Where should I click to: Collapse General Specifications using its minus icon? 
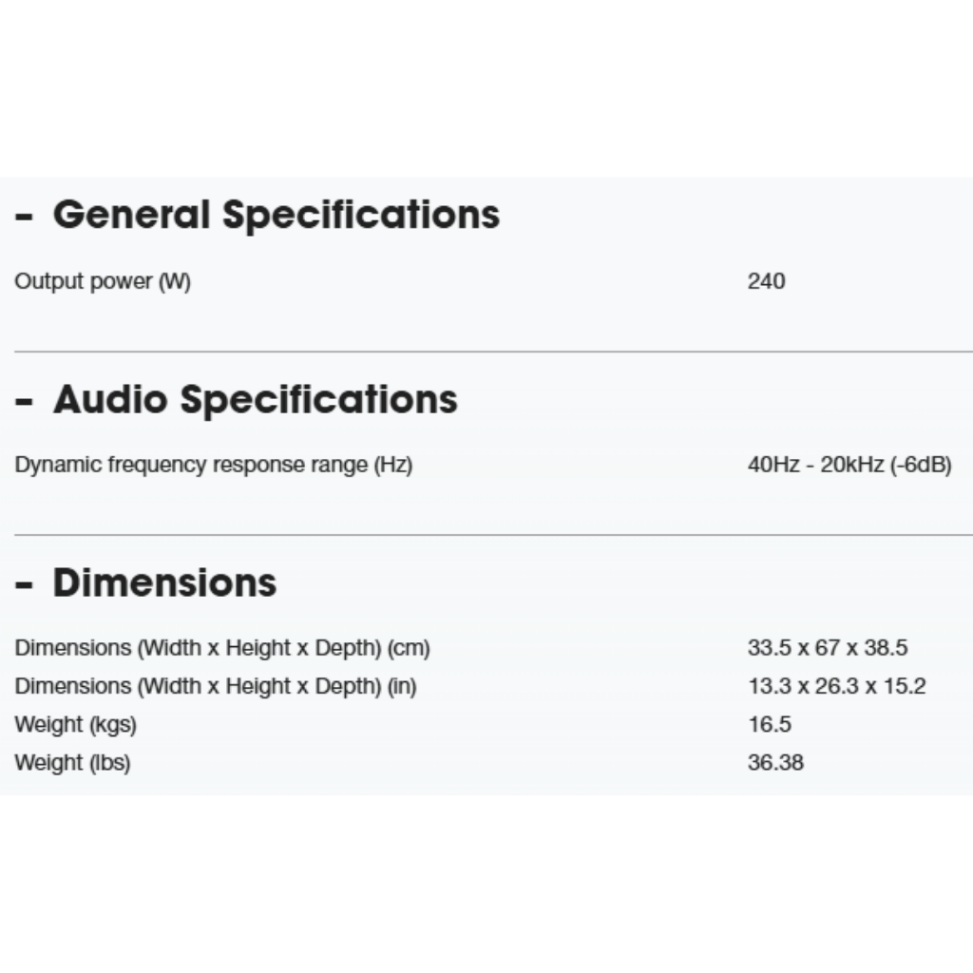click(x=24, y=217)
